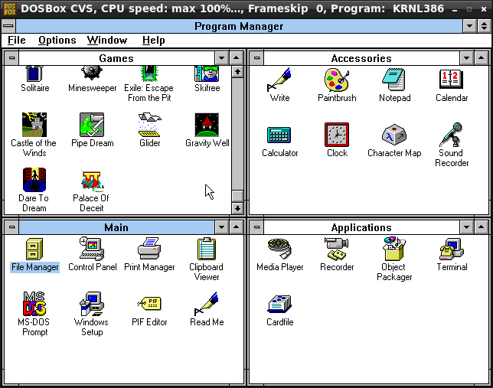Select Exile: Escape From the Pit icon
Screen dimensions: 493x388
(149, 73)
